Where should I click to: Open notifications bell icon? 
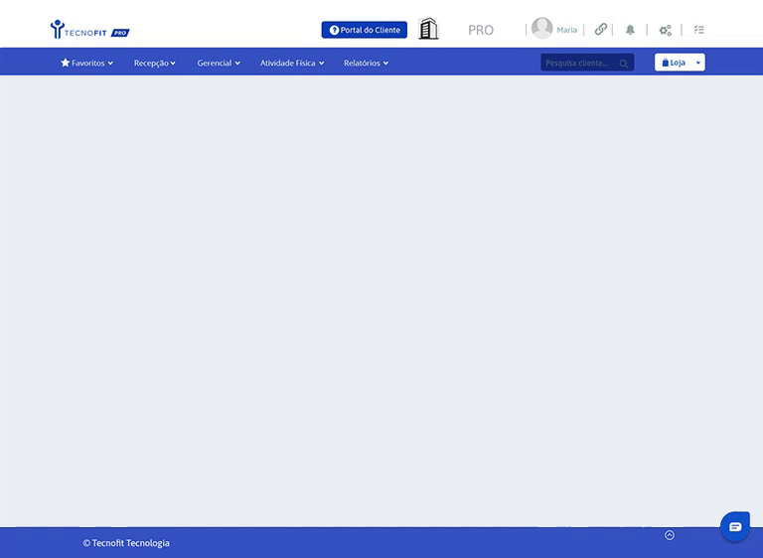coord(630,30)
